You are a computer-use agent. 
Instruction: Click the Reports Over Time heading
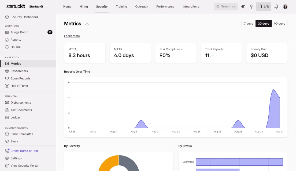click(77, 71)
